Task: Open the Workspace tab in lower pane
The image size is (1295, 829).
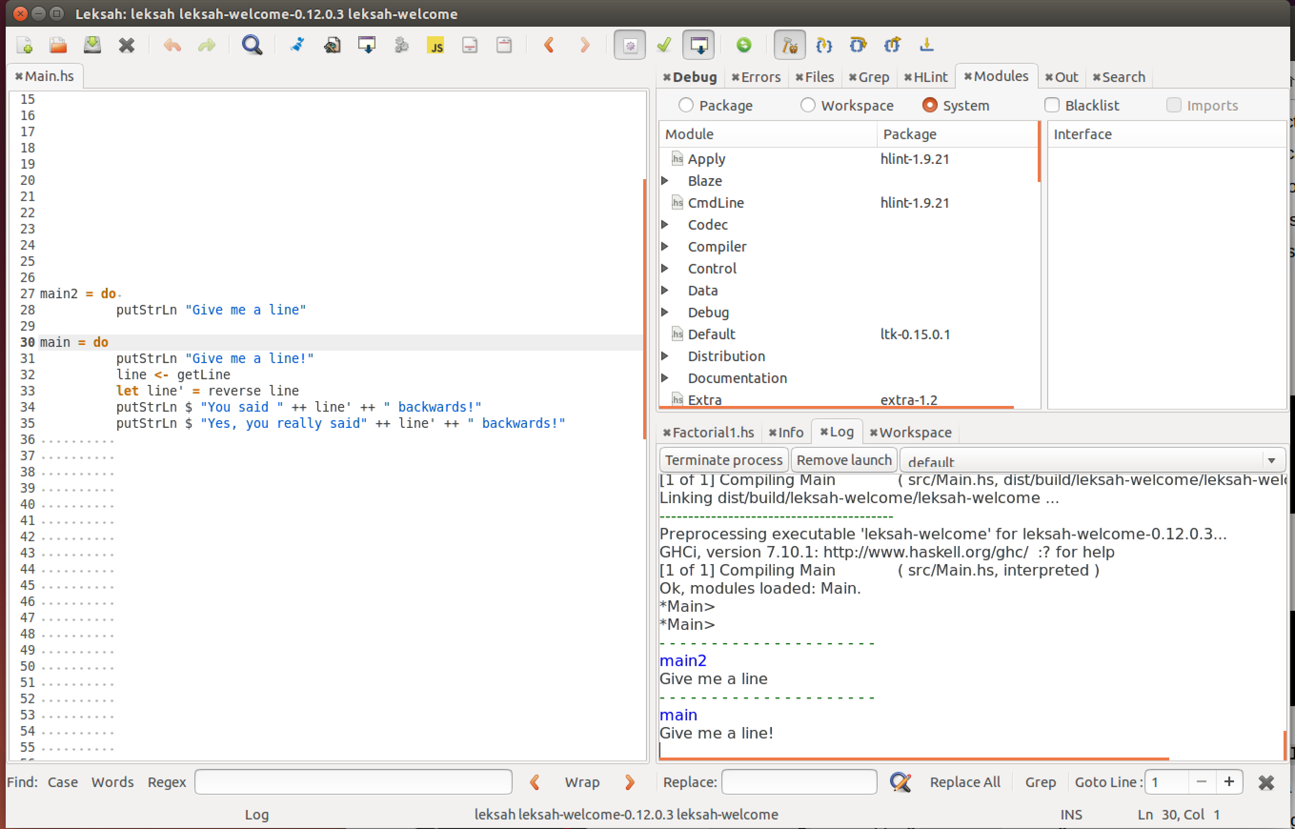Action: pyautogui.click(x=914, y=432)
